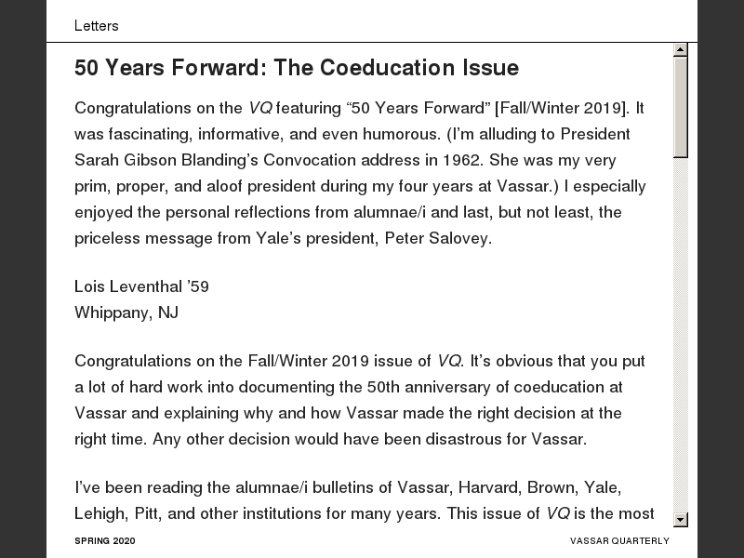Click the signature name Lois Leventhal '59
The width and height of the screenshot is (744, 558).
(141, 286)
